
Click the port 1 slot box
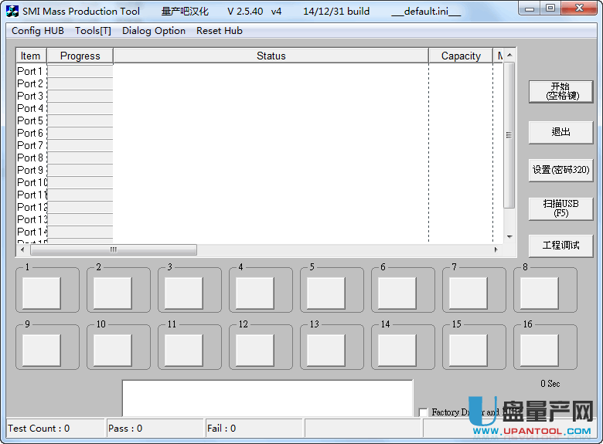[x=42, y=293]
